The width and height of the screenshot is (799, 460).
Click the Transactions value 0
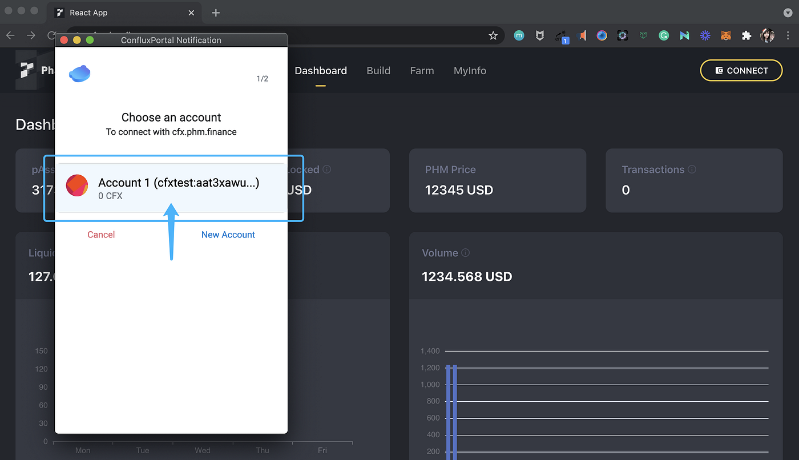pos(626,190)
